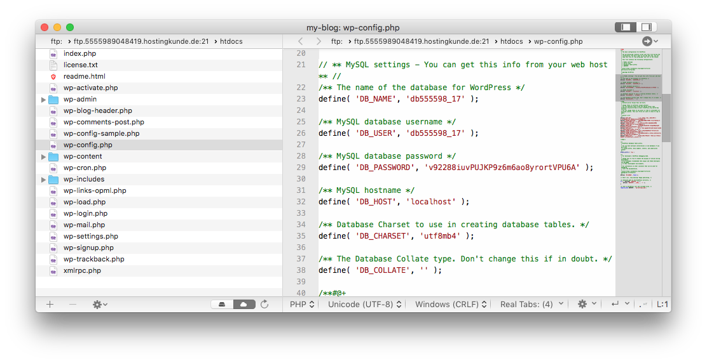The width and height of the screenshot is (707, 363).
Task: Open the editor settings gear menu
Action: (x=585, y=305)
